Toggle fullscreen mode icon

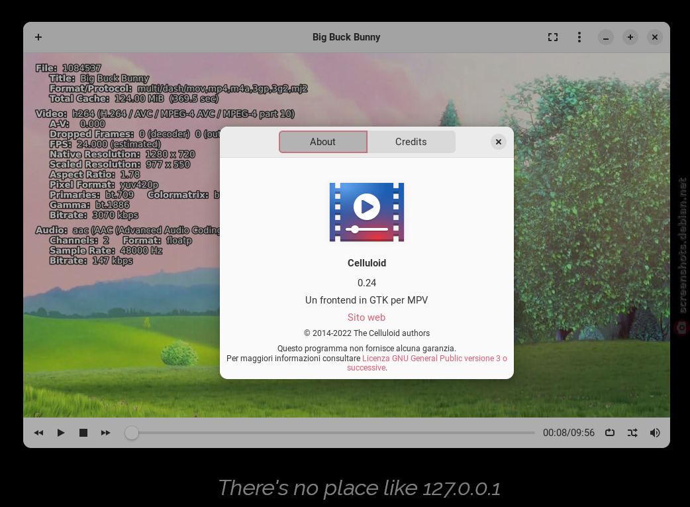(553, 37)
